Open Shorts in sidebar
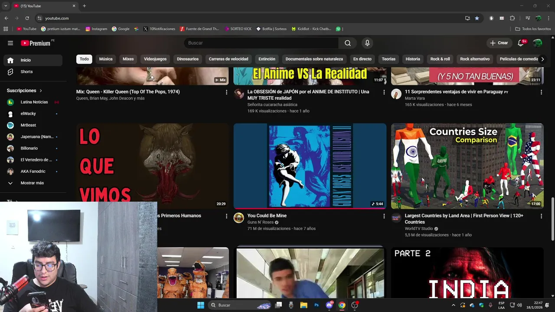 (x=33, y=71)
